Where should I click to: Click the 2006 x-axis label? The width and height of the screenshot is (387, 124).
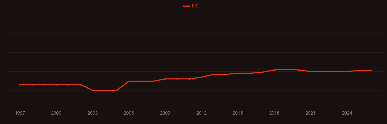click(x=129, y=113)
